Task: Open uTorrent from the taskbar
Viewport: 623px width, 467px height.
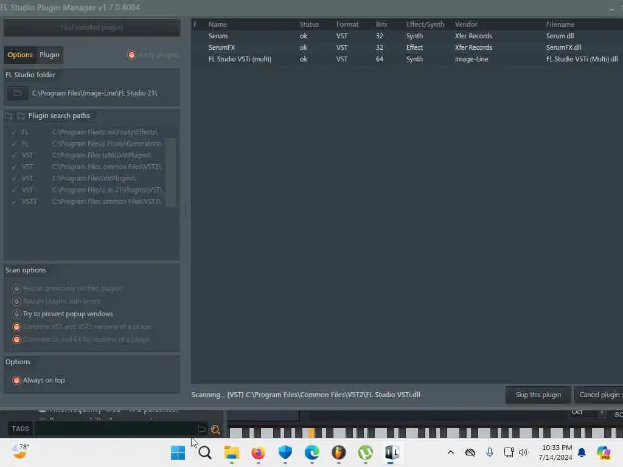Action: pyautogui.click(x=366, y=452)
